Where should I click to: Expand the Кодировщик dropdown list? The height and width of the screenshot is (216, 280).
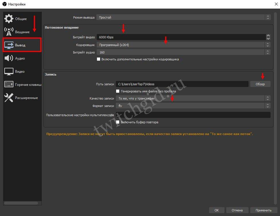[183, 45]
